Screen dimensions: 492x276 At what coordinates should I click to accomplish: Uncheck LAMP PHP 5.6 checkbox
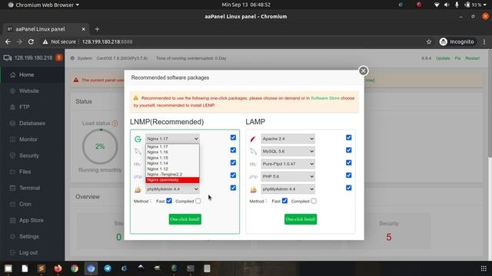point(348,175)
